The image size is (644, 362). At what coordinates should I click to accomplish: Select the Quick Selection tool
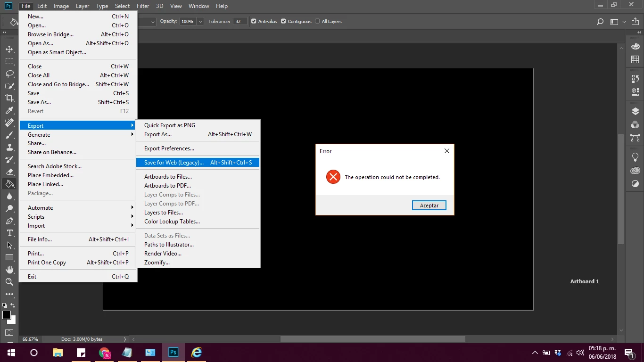click(9, 86)
